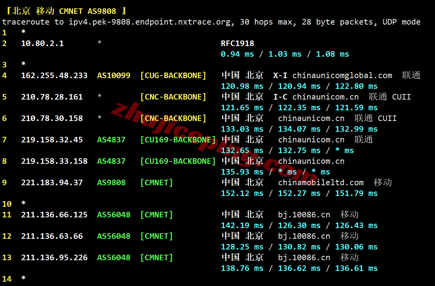Image resolution: width=435 pixels, height=286 pixels.
Task: Click the 北京 移动 CMNET AS9808 header
Action: tap(65, 11)
